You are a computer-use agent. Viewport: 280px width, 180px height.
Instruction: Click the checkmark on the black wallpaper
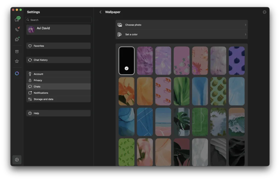(126, 68)
